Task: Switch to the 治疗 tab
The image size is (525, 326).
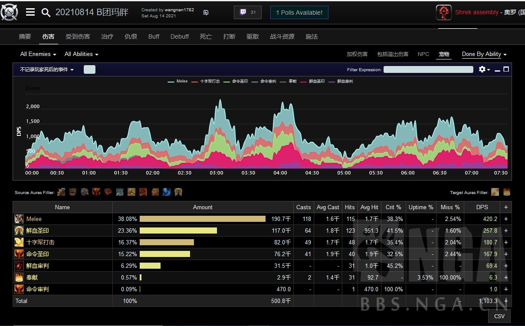Action: click(107, 36)
